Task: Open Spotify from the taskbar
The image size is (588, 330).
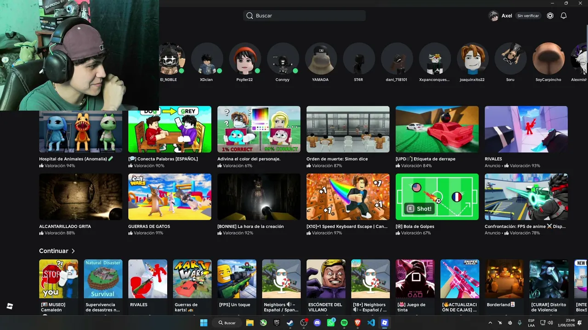Action: click(x=344, y=323)
